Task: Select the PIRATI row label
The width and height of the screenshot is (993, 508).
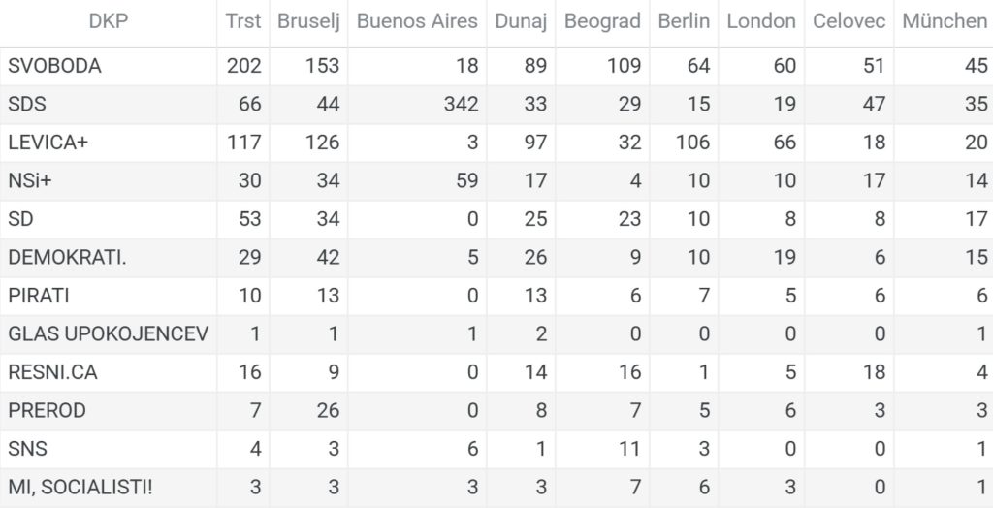Action: click(39, 296)
